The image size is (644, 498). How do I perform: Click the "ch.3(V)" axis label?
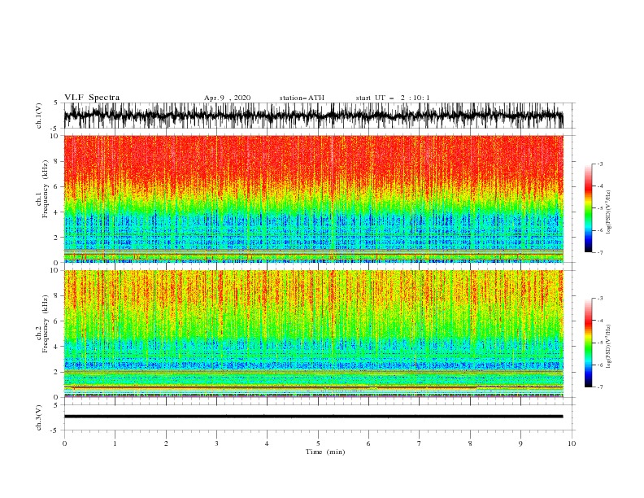pos(39,417)
